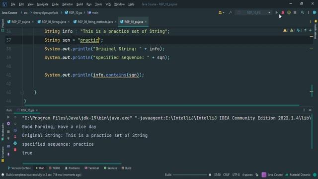Toggle file read-only lock icon
The width and height of the screenshot is (318, 179).
257,175
